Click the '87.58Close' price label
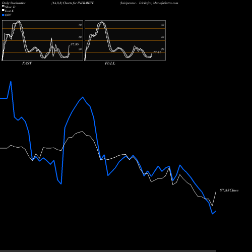 pos(229,191)
